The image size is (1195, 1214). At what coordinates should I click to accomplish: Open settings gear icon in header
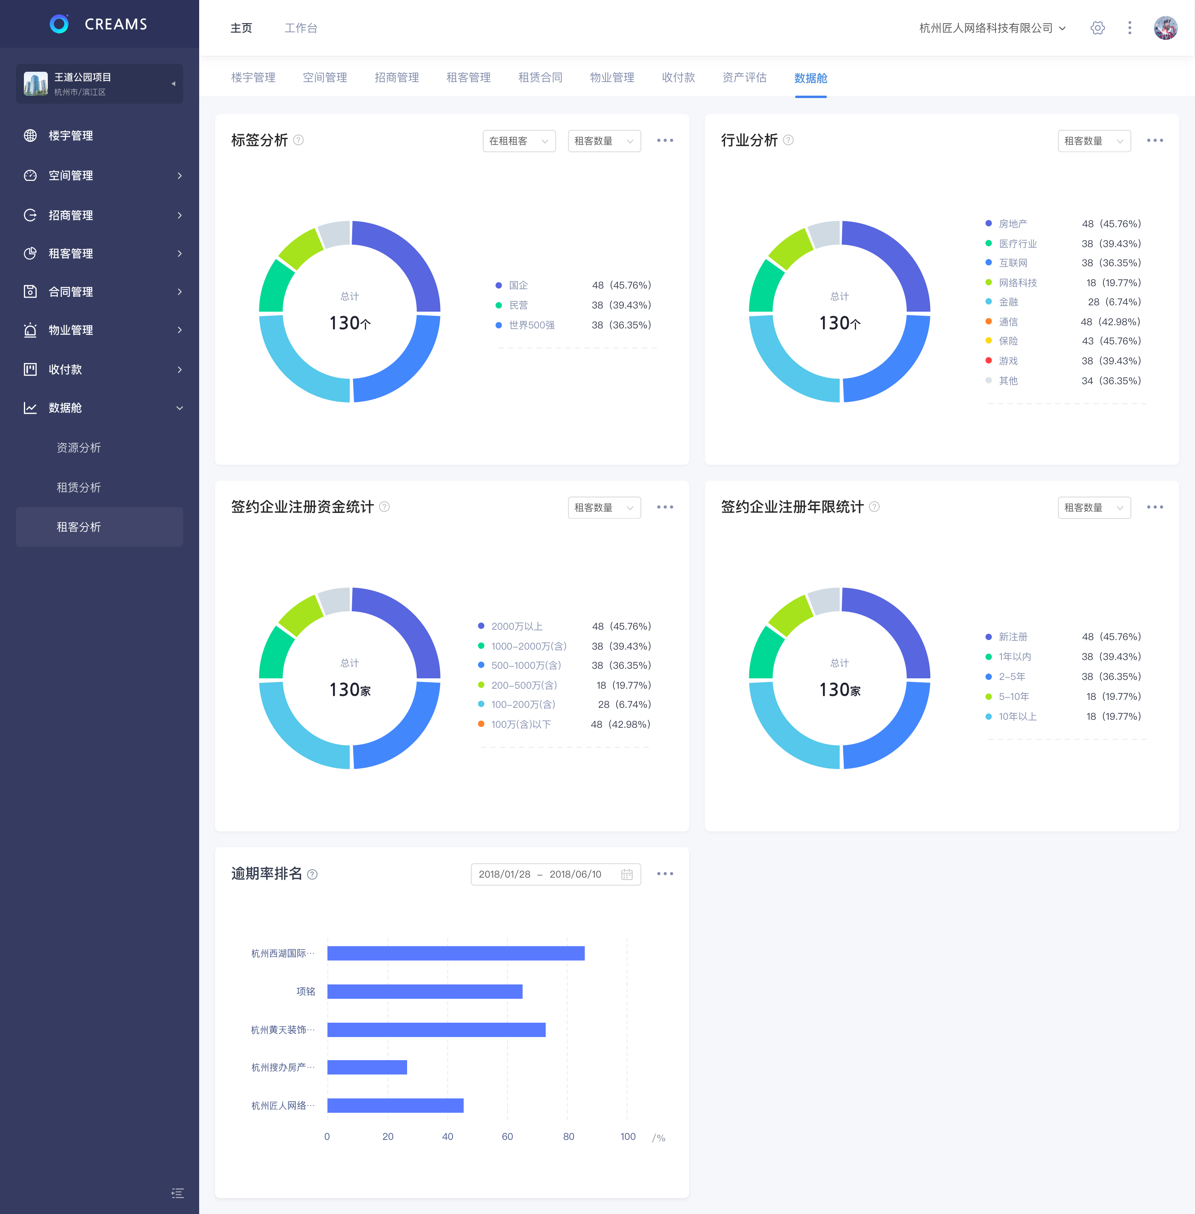coord(1097,28)
